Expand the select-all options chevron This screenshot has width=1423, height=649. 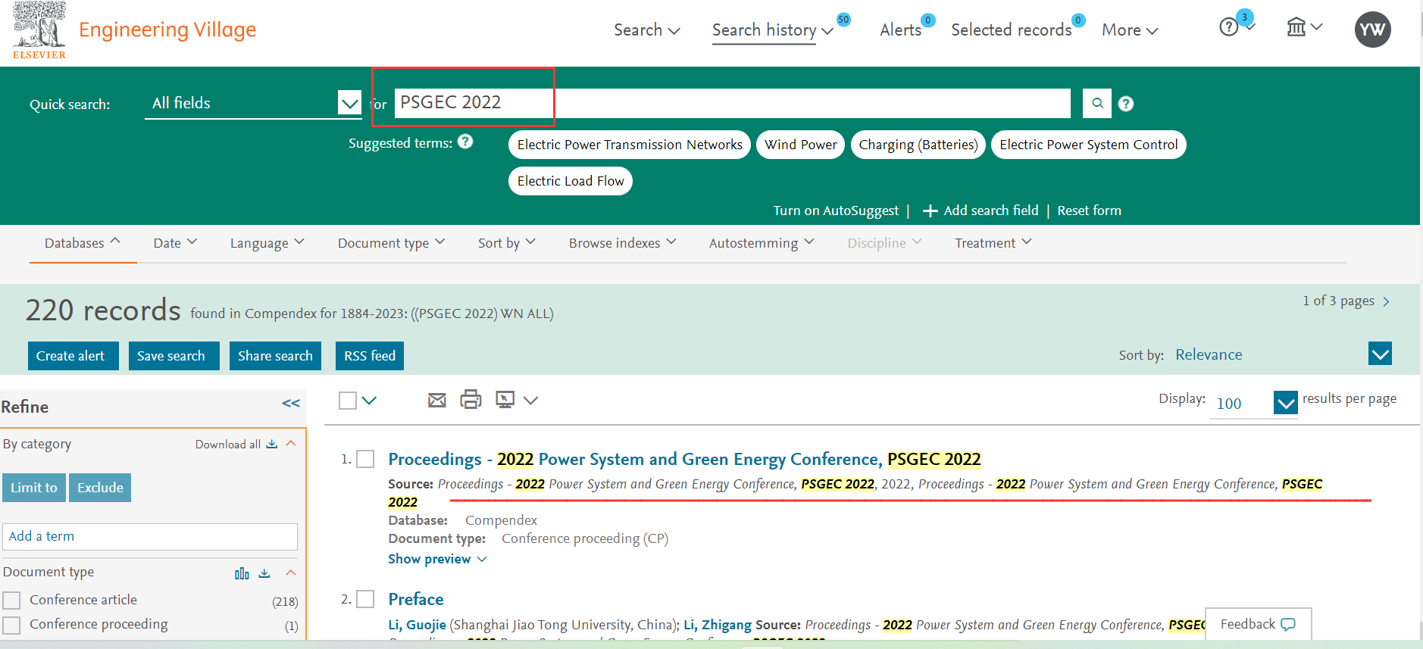coord(369,401)
